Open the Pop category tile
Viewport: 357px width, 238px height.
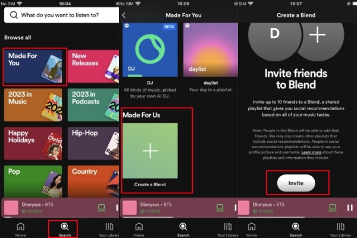pos(33,181)
